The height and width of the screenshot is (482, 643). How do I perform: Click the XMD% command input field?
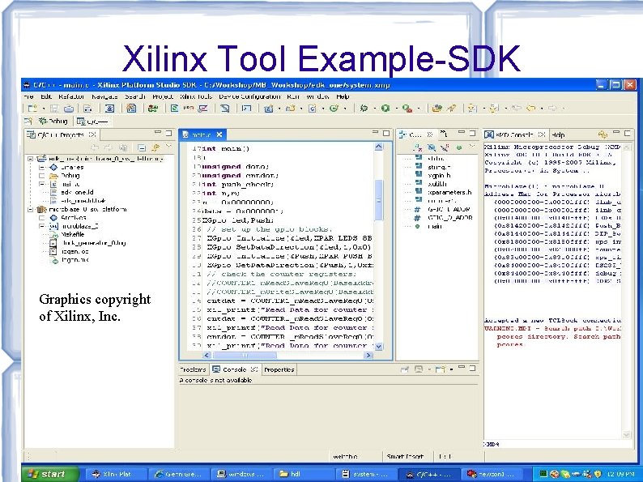coord(560,444)
